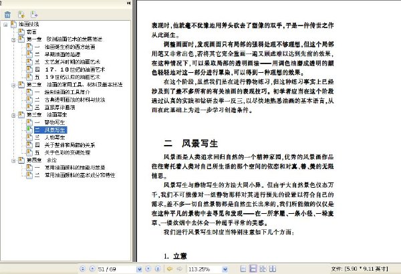Open bookmark 三 人物写生

coord(50,138)
